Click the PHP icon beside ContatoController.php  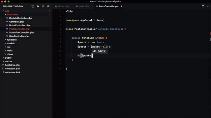(x=7, y=18)
